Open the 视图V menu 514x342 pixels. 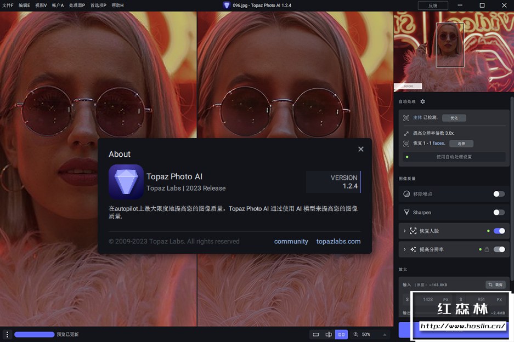[41, 5]
